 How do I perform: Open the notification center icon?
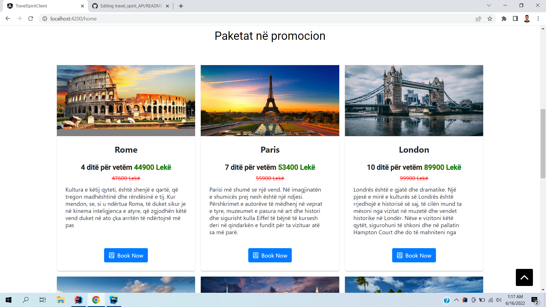point(535,300)
